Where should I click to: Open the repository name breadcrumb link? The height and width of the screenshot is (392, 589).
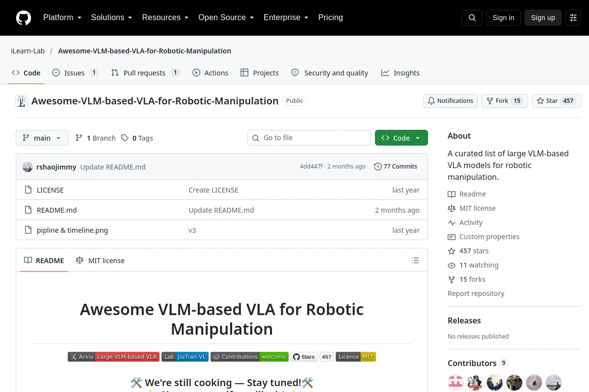pyautogui.click(x=145, y=51)
